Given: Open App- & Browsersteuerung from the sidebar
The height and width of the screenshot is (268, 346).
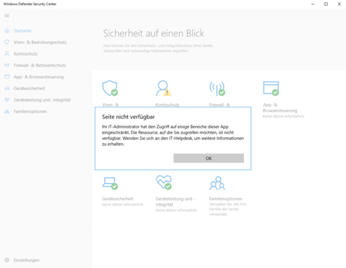Looking at the screenshot, I should click(x=39, y=77).
